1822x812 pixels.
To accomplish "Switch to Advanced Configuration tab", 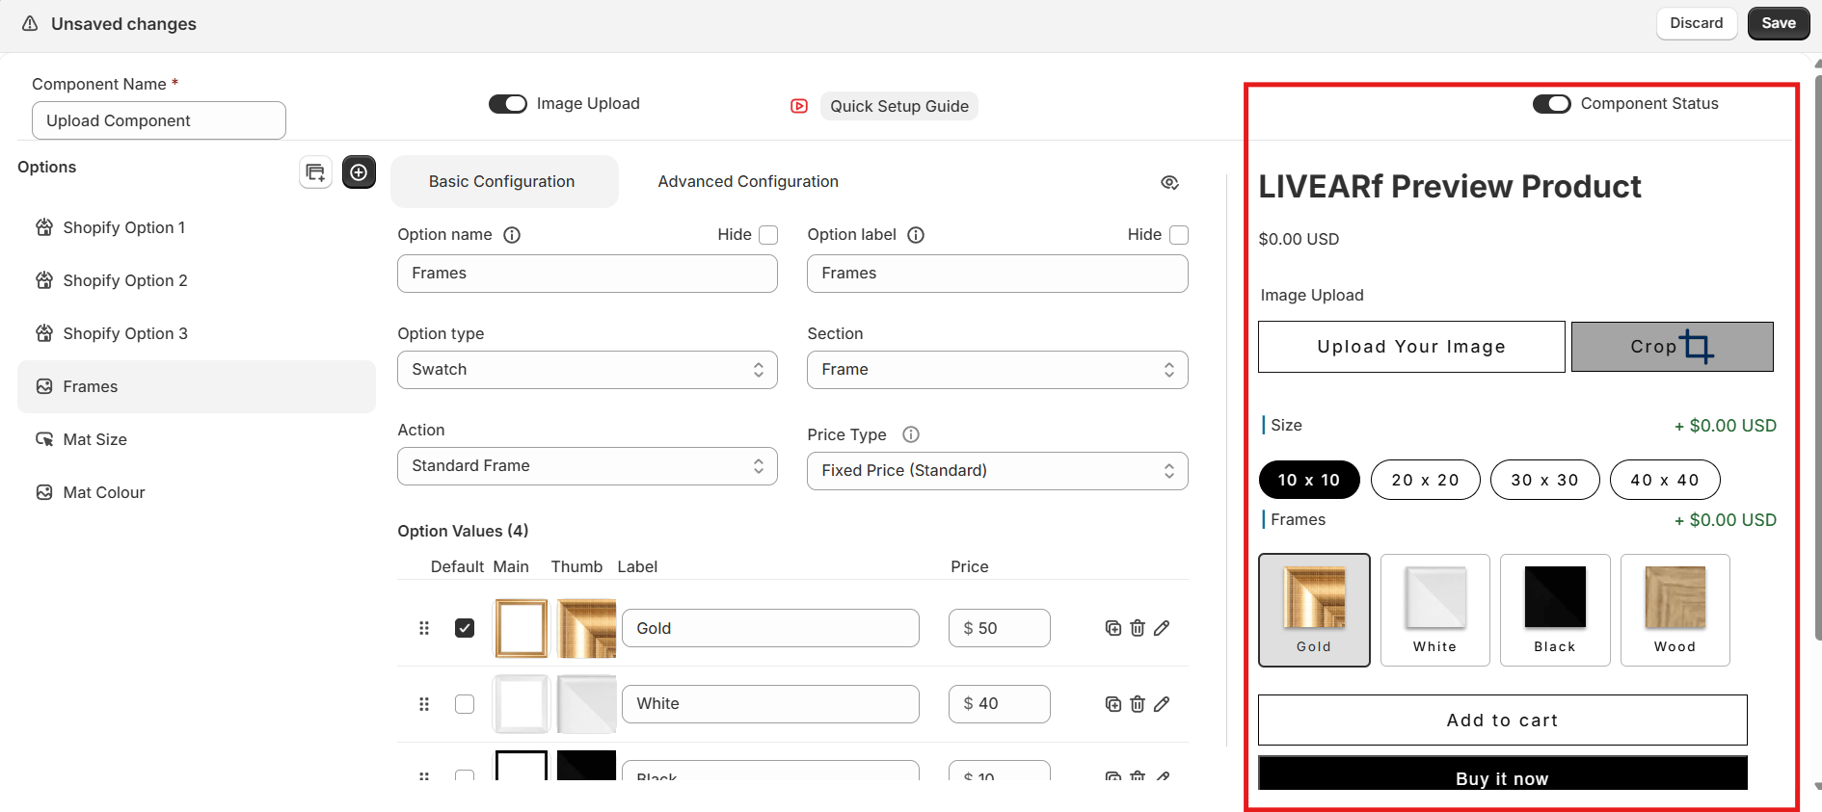I will coord(748,181).
